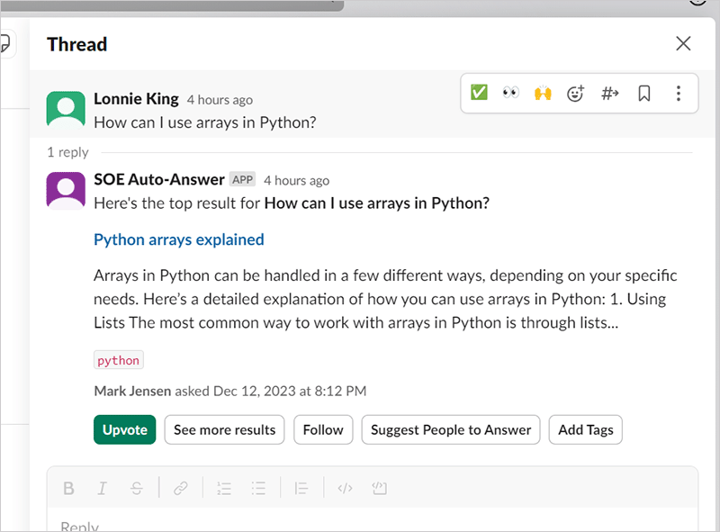720x532 pixels.
Task: React with the eyes emoji
Action: [511, 93]
